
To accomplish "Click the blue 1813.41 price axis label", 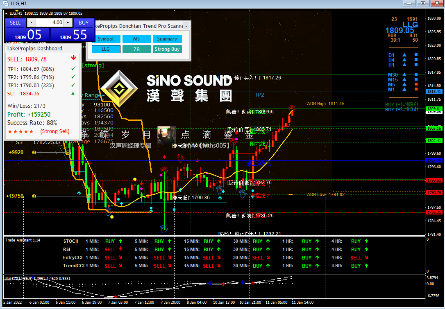I will point(434,92).
